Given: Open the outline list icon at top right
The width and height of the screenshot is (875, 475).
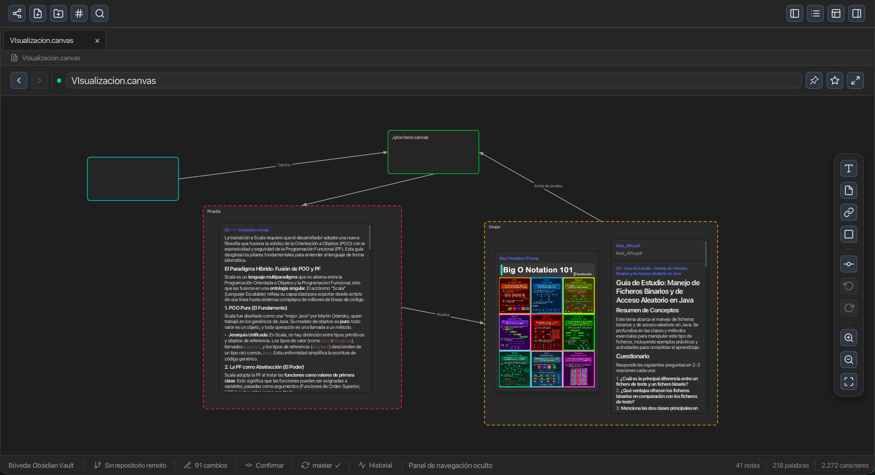Looking at the screenshot, I should coord(815,14).
